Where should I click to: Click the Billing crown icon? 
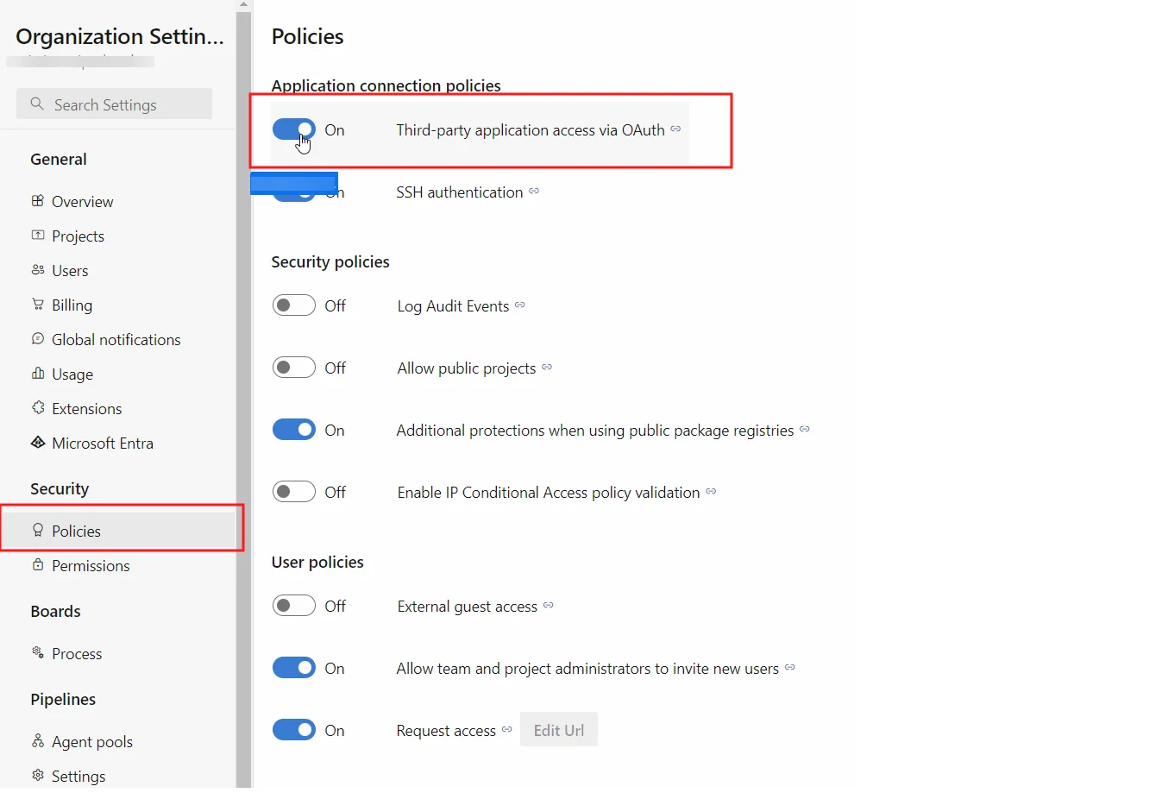(38, 305)
